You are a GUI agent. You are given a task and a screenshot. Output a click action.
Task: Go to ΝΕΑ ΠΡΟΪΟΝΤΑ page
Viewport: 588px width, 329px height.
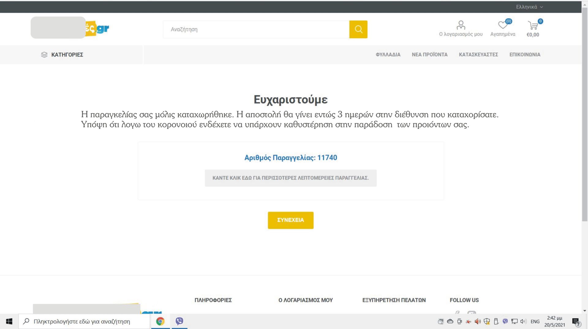tap(429, 55)
